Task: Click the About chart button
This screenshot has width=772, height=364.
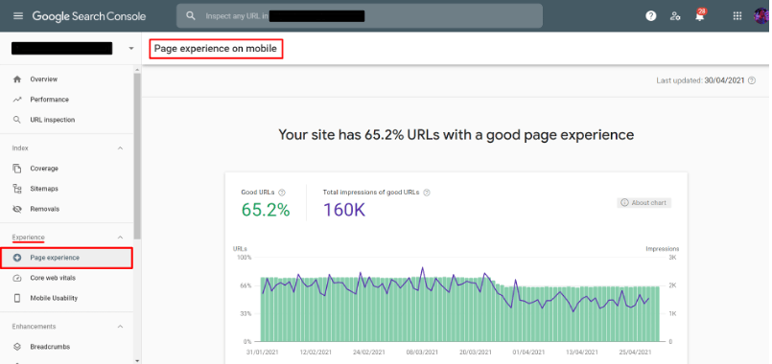Action: tap(644, 203)
